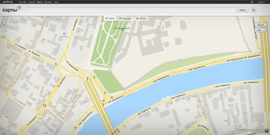Viewport: 270px width, 135px height.
Task: Click the Rambler Карты logo
Action: 11,9
